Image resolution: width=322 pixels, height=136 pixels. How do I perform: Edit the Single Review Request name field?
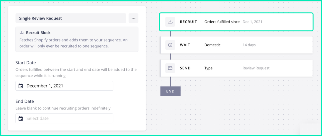click(x=71, y=18)
